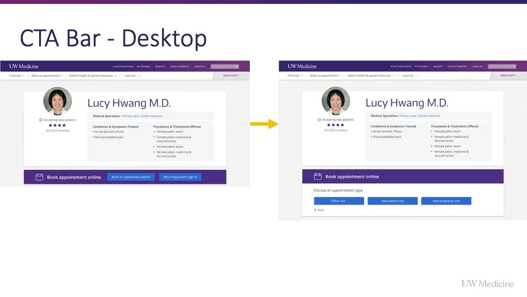This screenshot has height=297, width=527.
Task: Click UW Medicine logo in right mockup
Action: pos(302,66)
